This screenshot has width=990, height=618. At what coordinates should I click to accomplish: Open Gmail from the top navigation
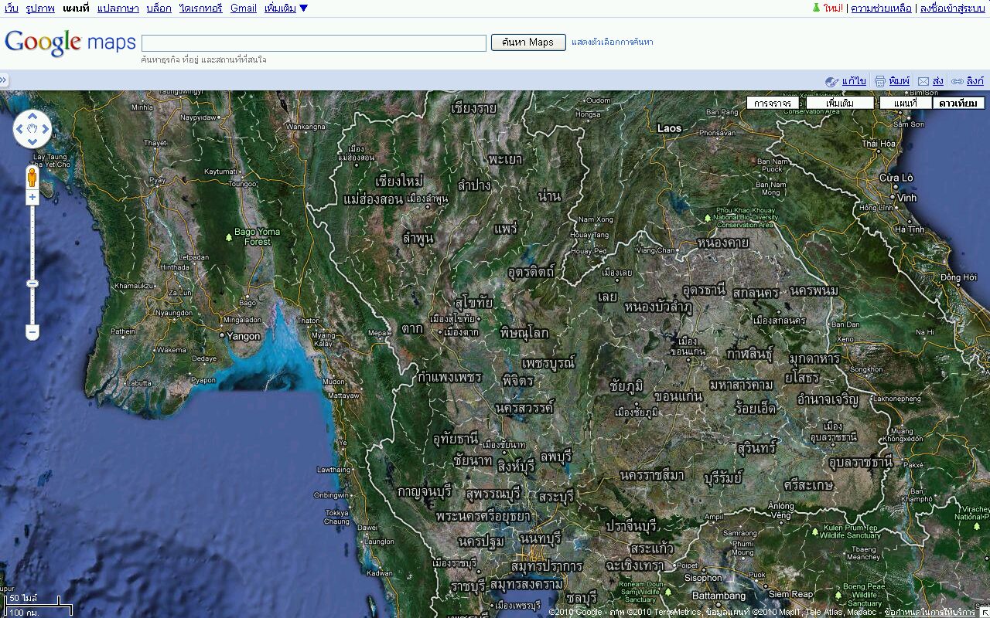244,8
